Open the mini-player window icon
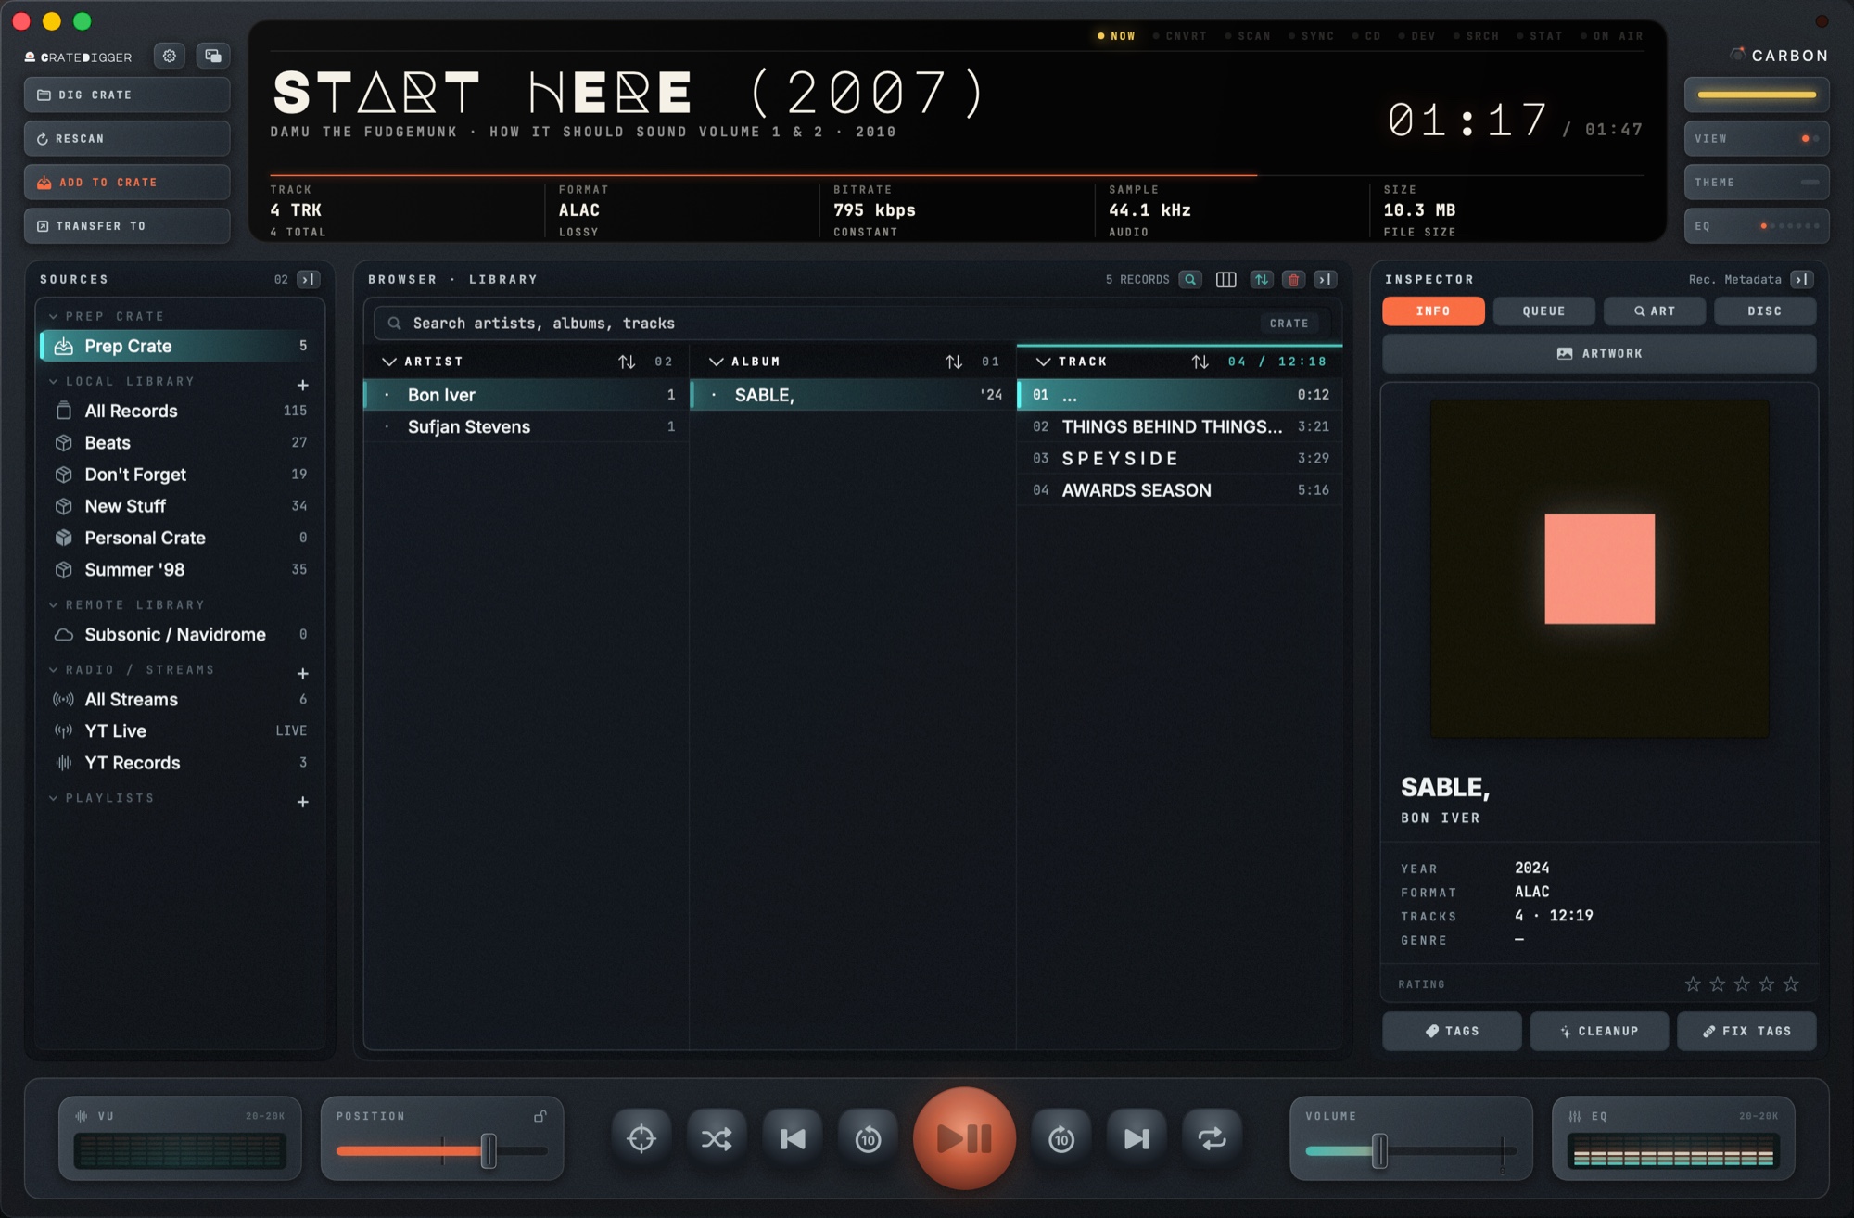The image size is (1854, 1218). [x=213, y=56]
